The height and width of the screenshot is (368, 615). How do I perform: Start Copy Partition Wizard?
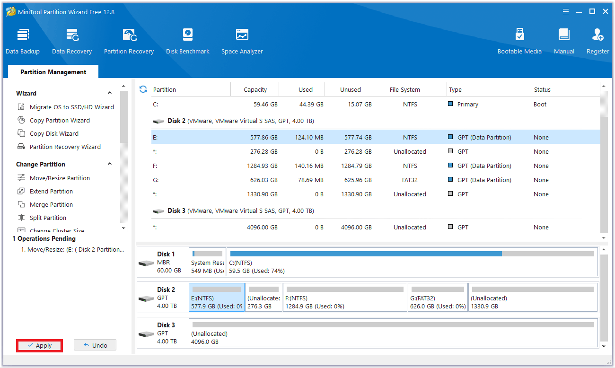coord(53,120)
